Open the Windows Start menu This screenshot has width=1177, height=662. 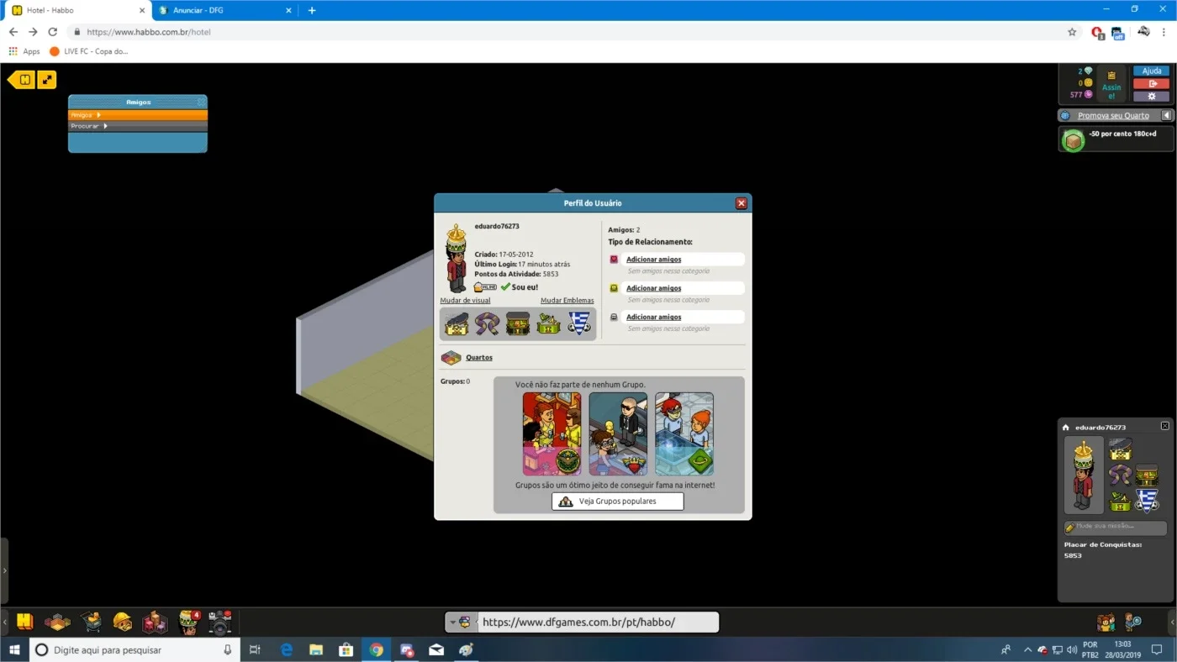pos(14,650)
